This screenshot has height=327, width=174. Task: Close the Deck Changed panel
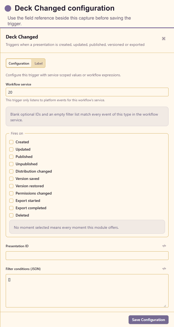point(164,39)
